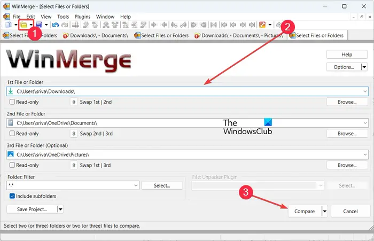
Task: Click Browse... for the 2nd file or folder
Action: 347,134
